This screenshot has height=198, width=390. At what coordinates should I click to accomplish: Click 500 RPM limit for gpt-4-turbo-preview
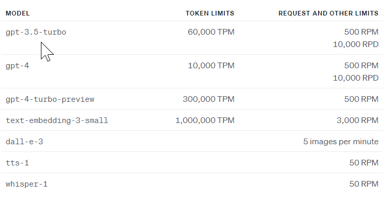tap(362, 99)
